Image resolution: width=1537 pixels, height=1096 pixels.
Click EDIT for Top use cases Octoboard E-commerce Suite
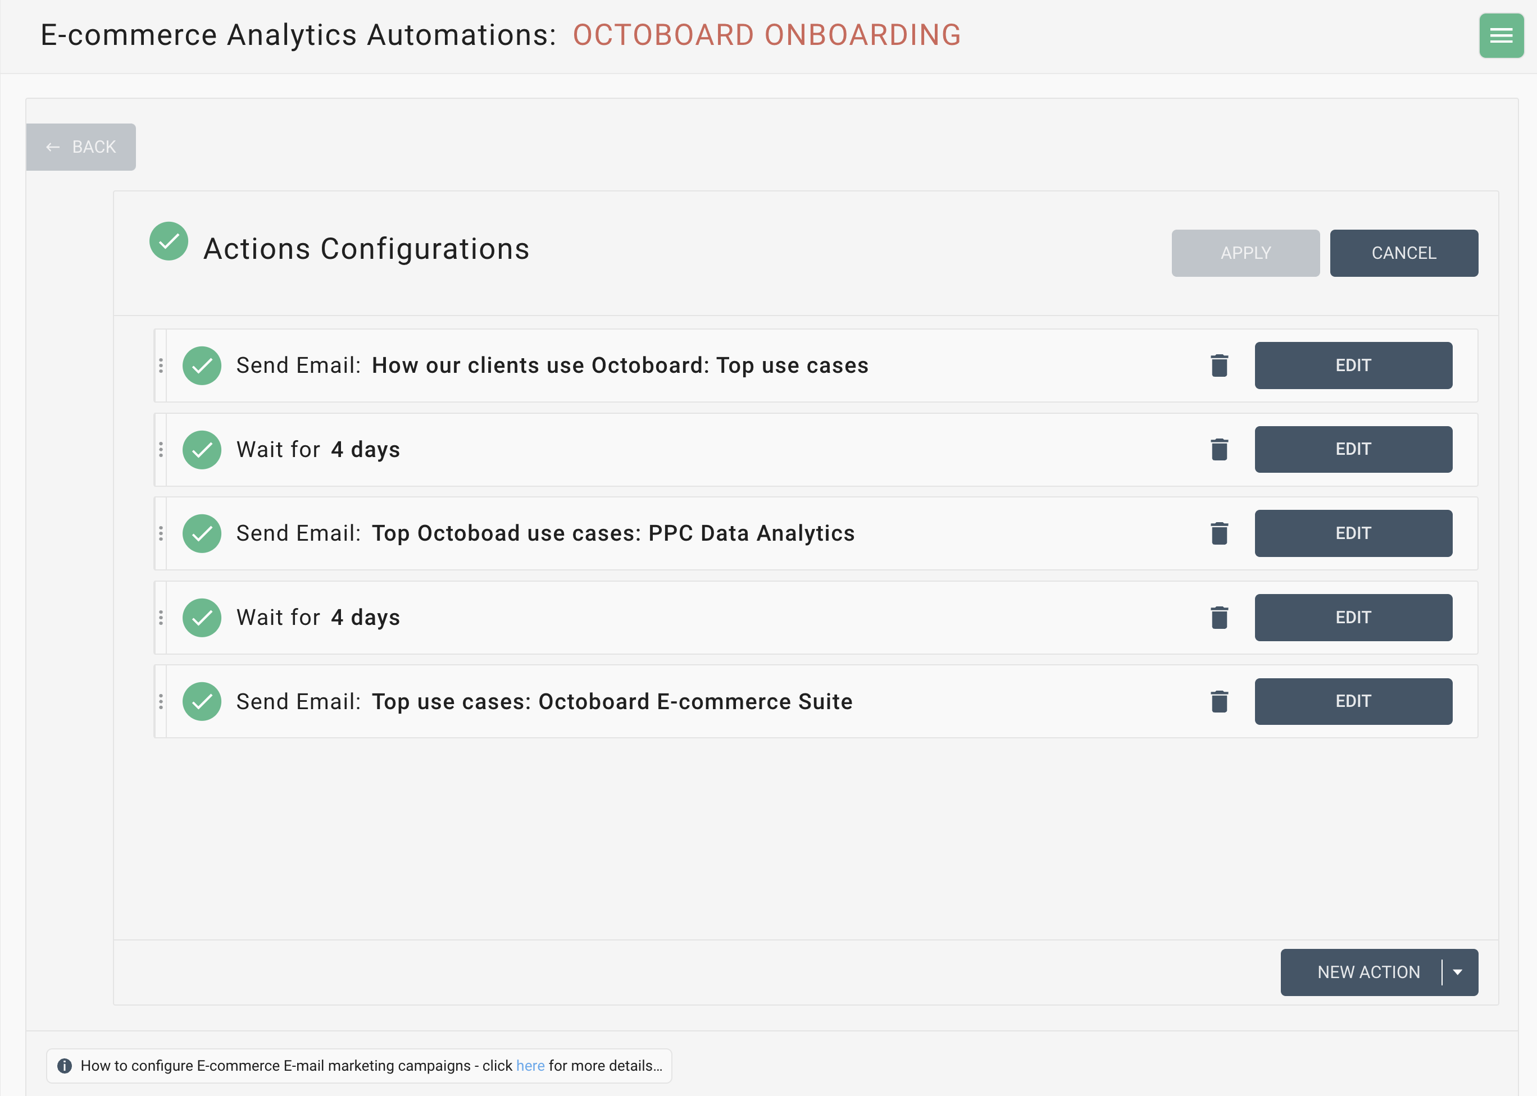[1353, 701]
